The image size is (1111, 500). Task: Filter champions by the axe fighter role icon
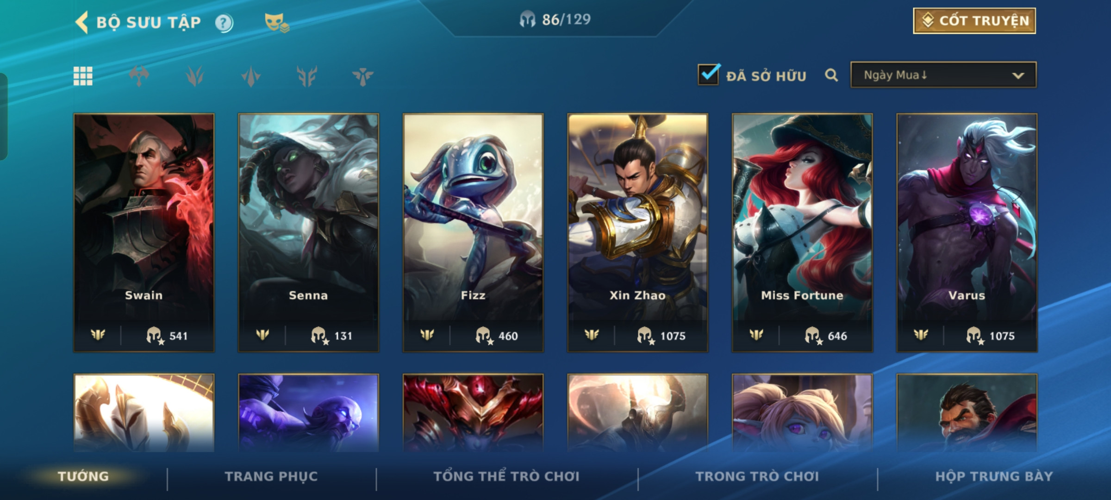pos(139,76)
